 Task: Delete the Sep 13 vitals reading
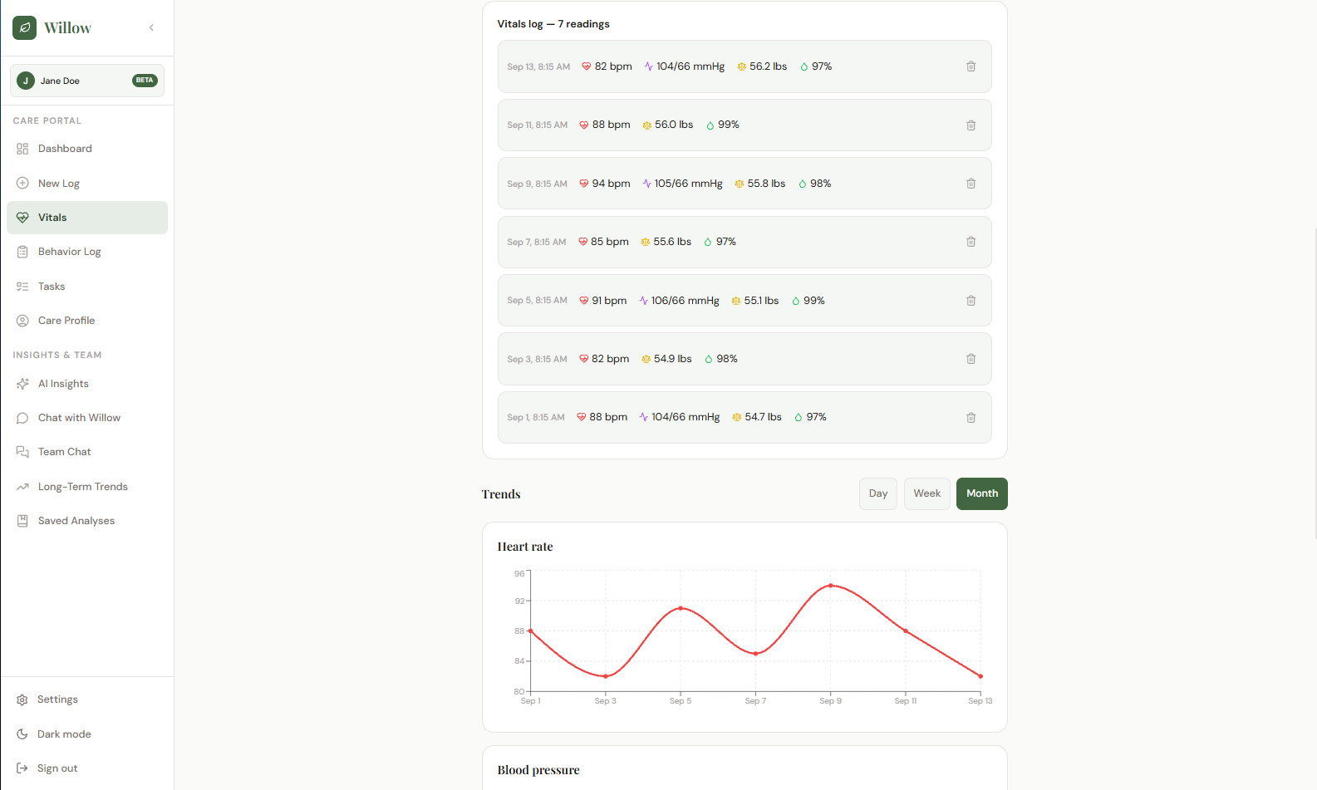click(x=971, y=66)
